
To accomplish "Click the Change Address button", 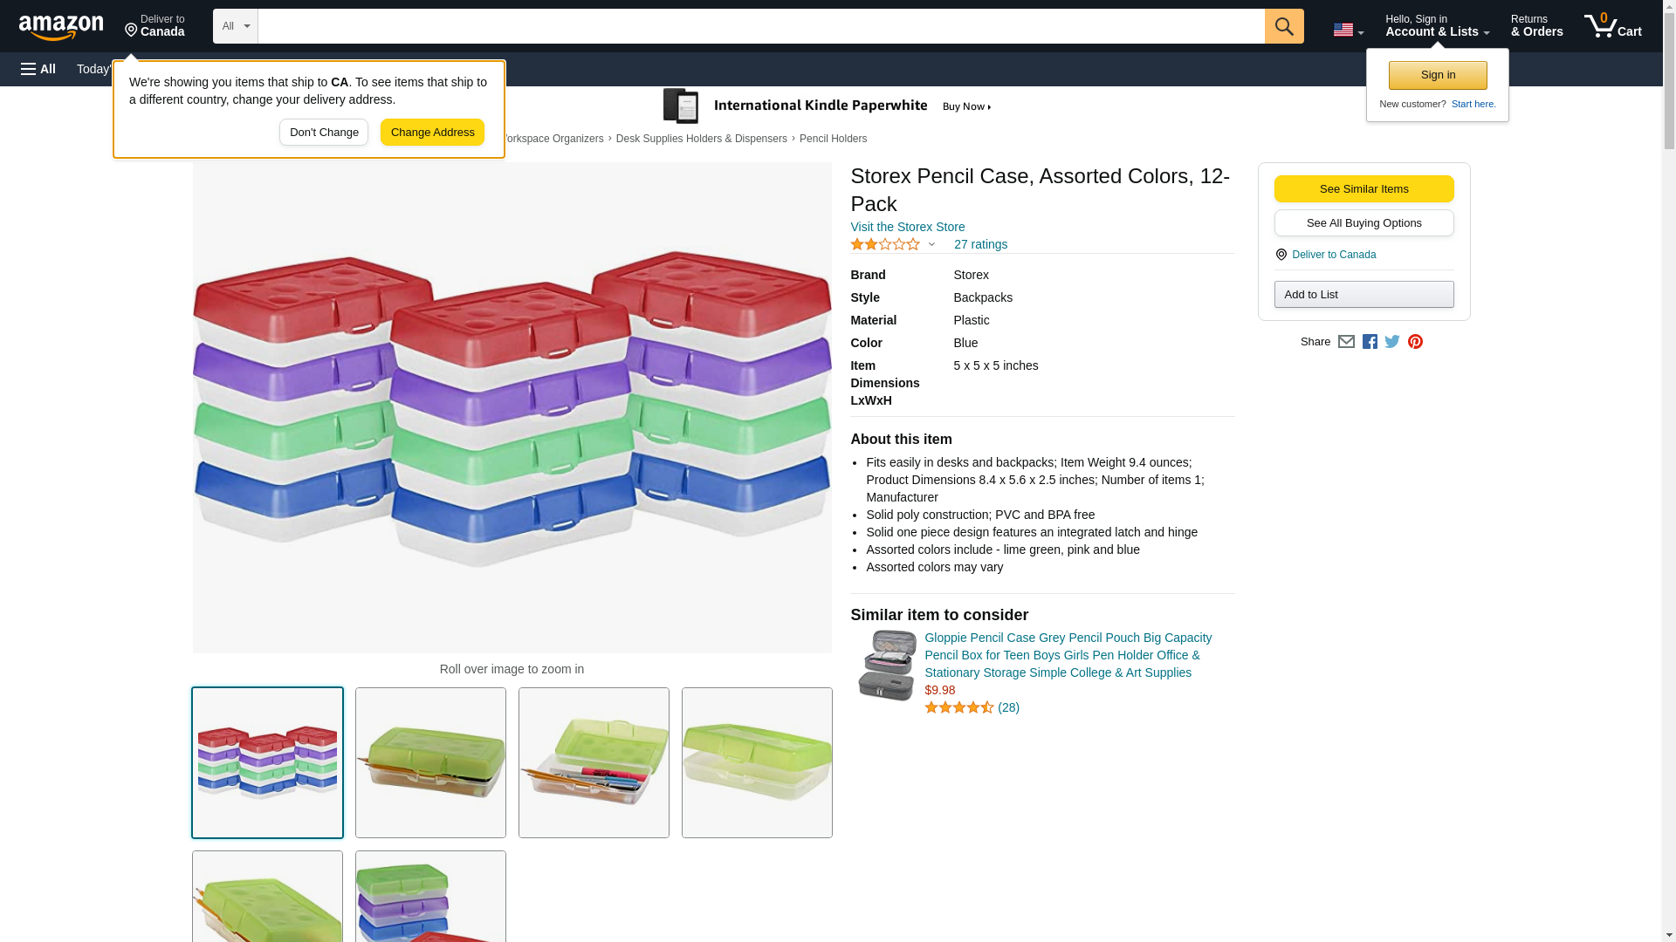I will click(x=432, y=133).
